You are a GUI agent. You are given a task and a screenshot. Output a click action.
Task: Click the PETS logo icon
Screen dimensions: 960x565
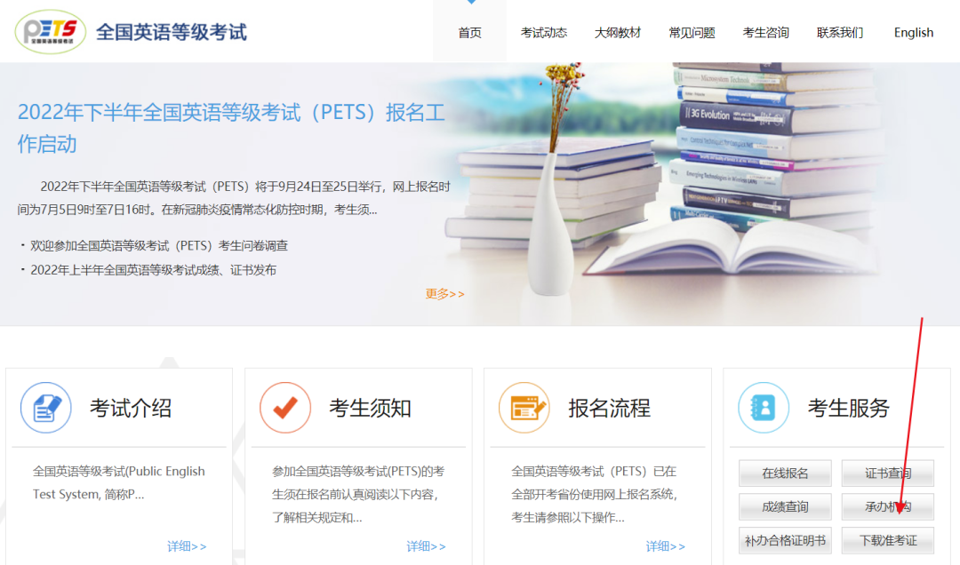(50, 32)
